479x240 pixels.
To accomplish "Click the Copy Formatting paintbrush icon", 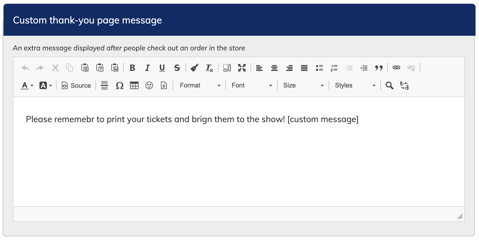I will [x=194, y=68].
